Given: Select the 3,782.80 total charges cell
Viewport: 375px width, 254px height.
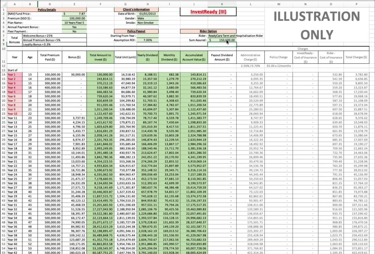Looking at the screenshot, I should [x=356, y=75].
